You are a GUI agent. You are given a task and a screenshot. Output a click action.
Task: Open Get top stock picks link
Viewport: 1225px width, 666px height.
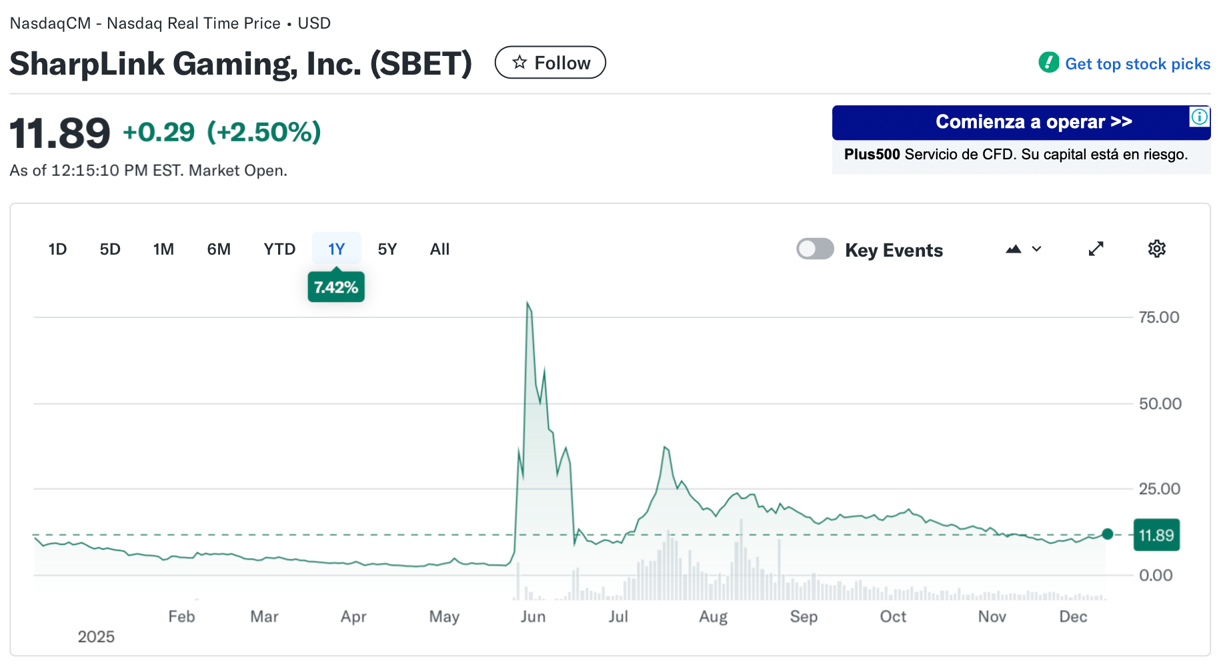[1137, 64]
